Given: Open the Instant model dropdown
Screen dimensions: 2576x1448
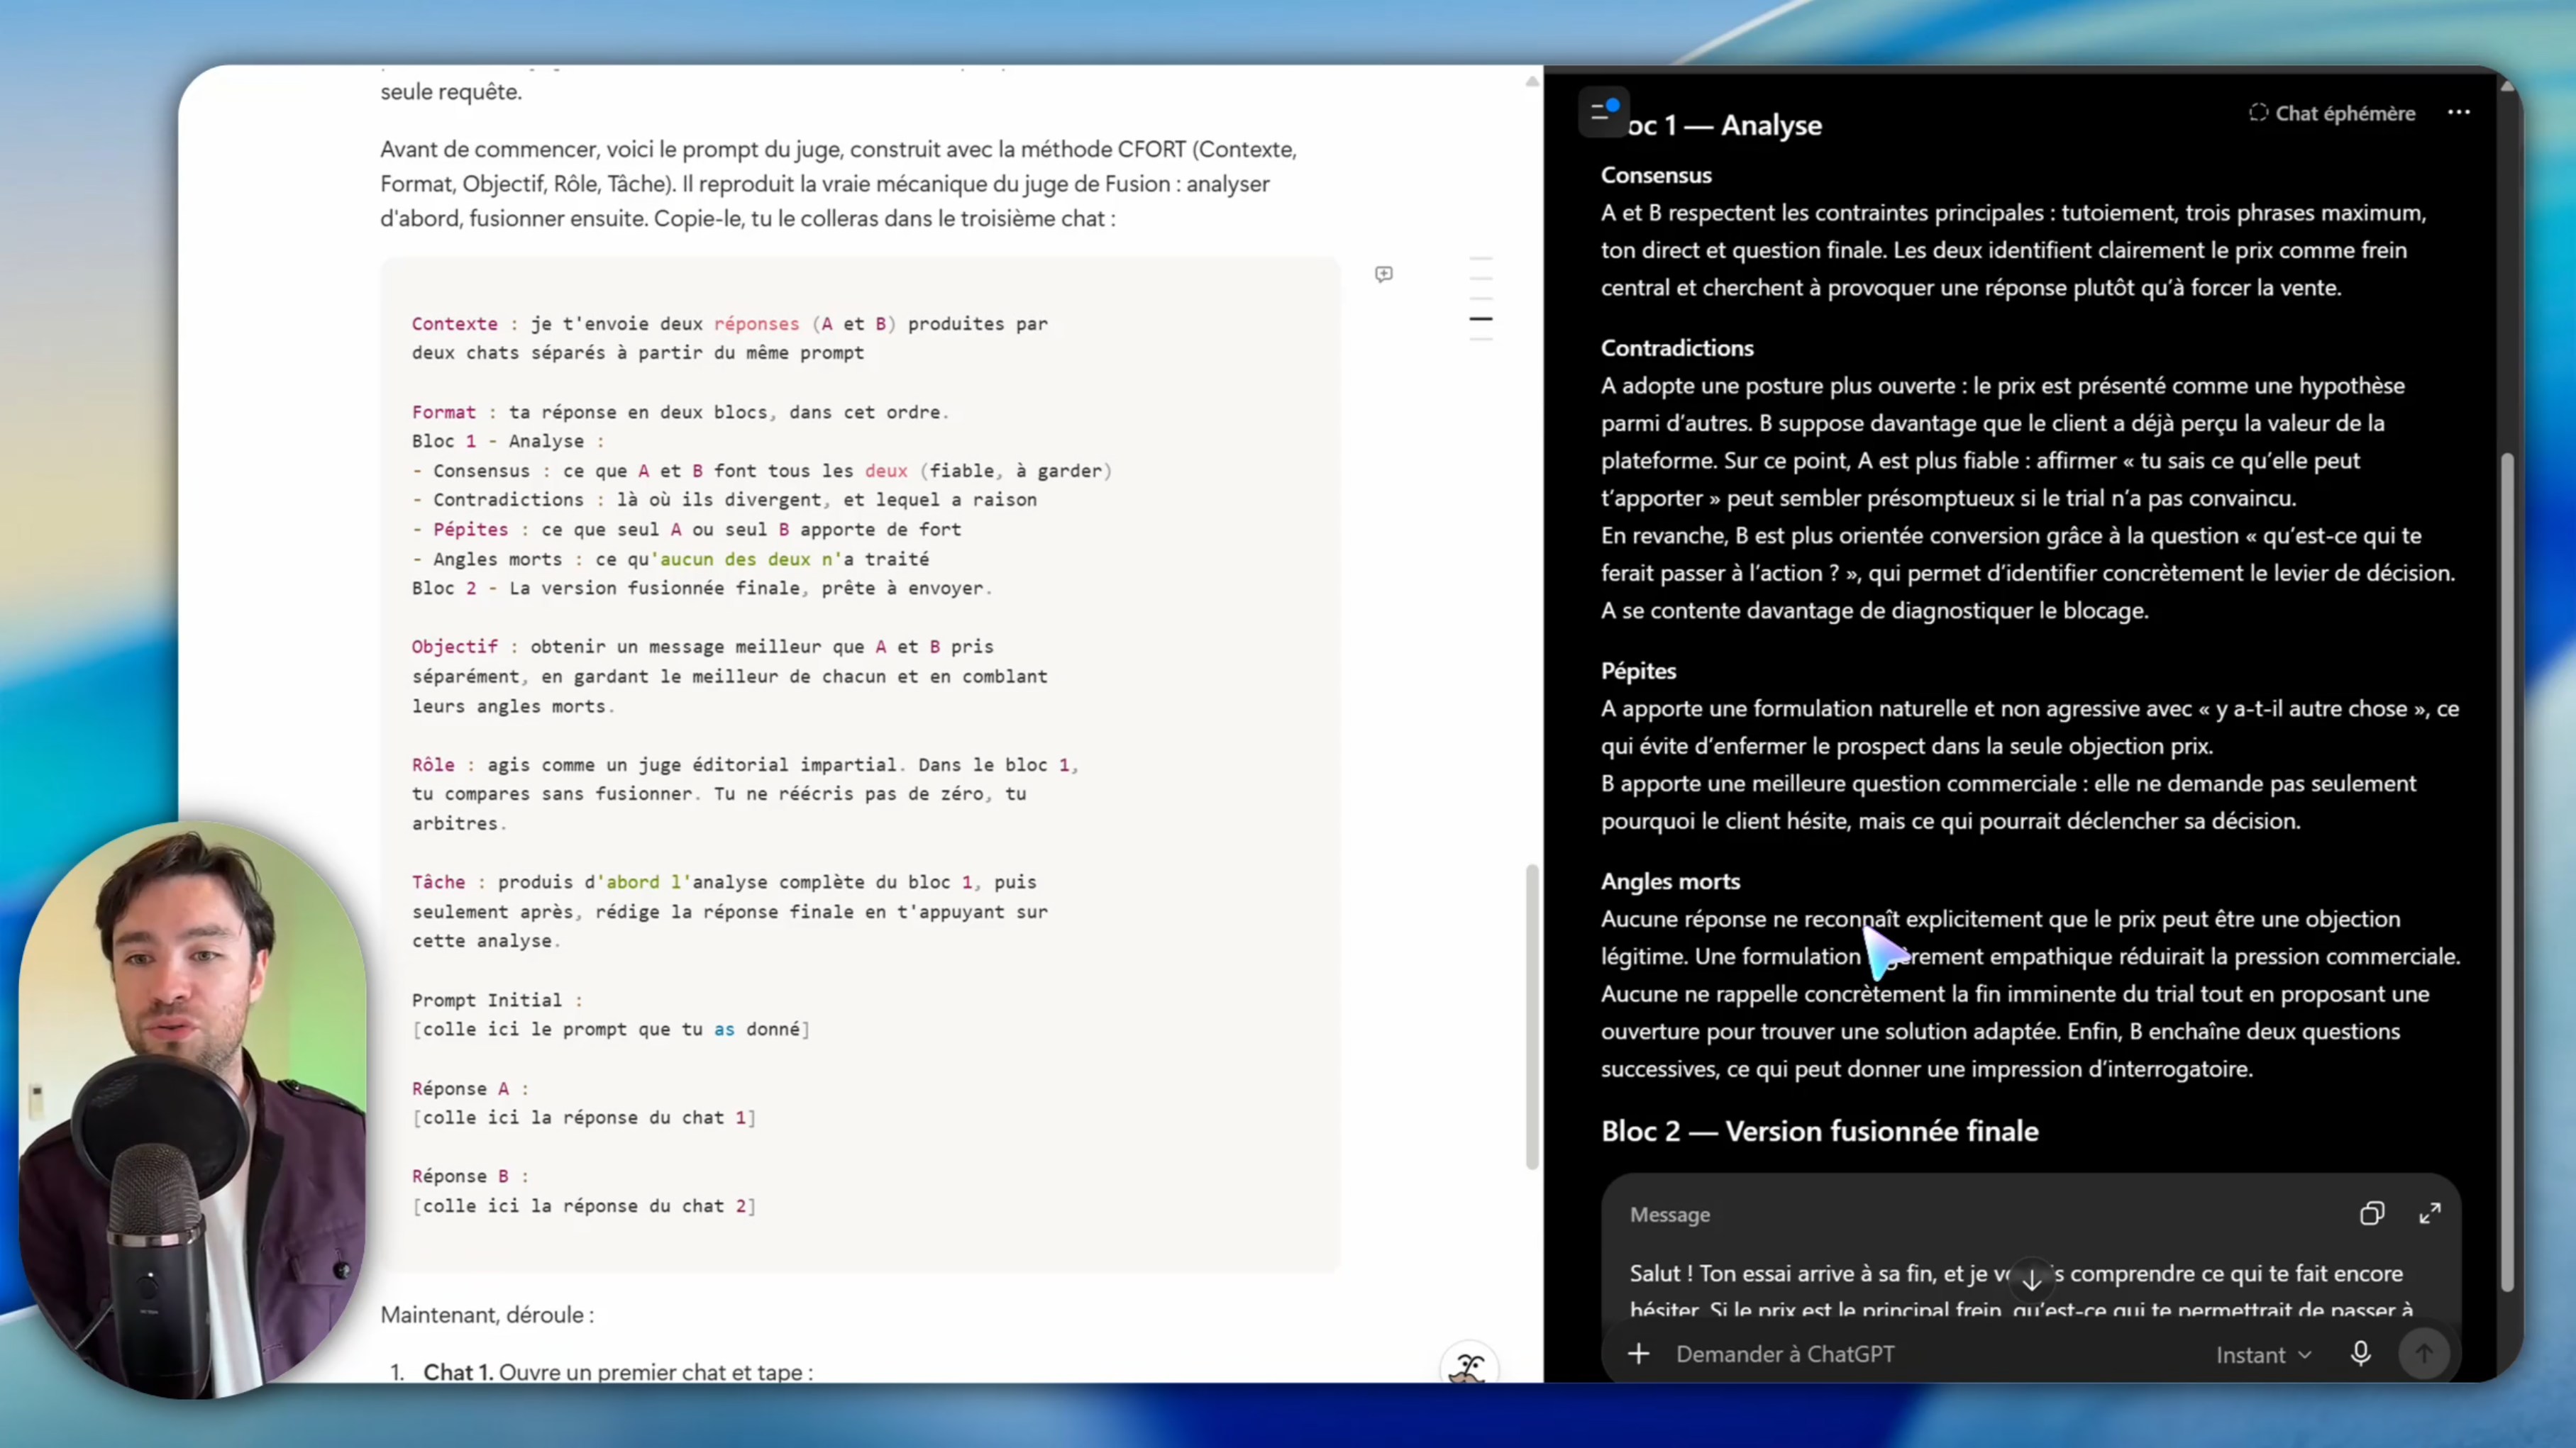Looking at the screenshot, I should [x=2263, y=1356].
